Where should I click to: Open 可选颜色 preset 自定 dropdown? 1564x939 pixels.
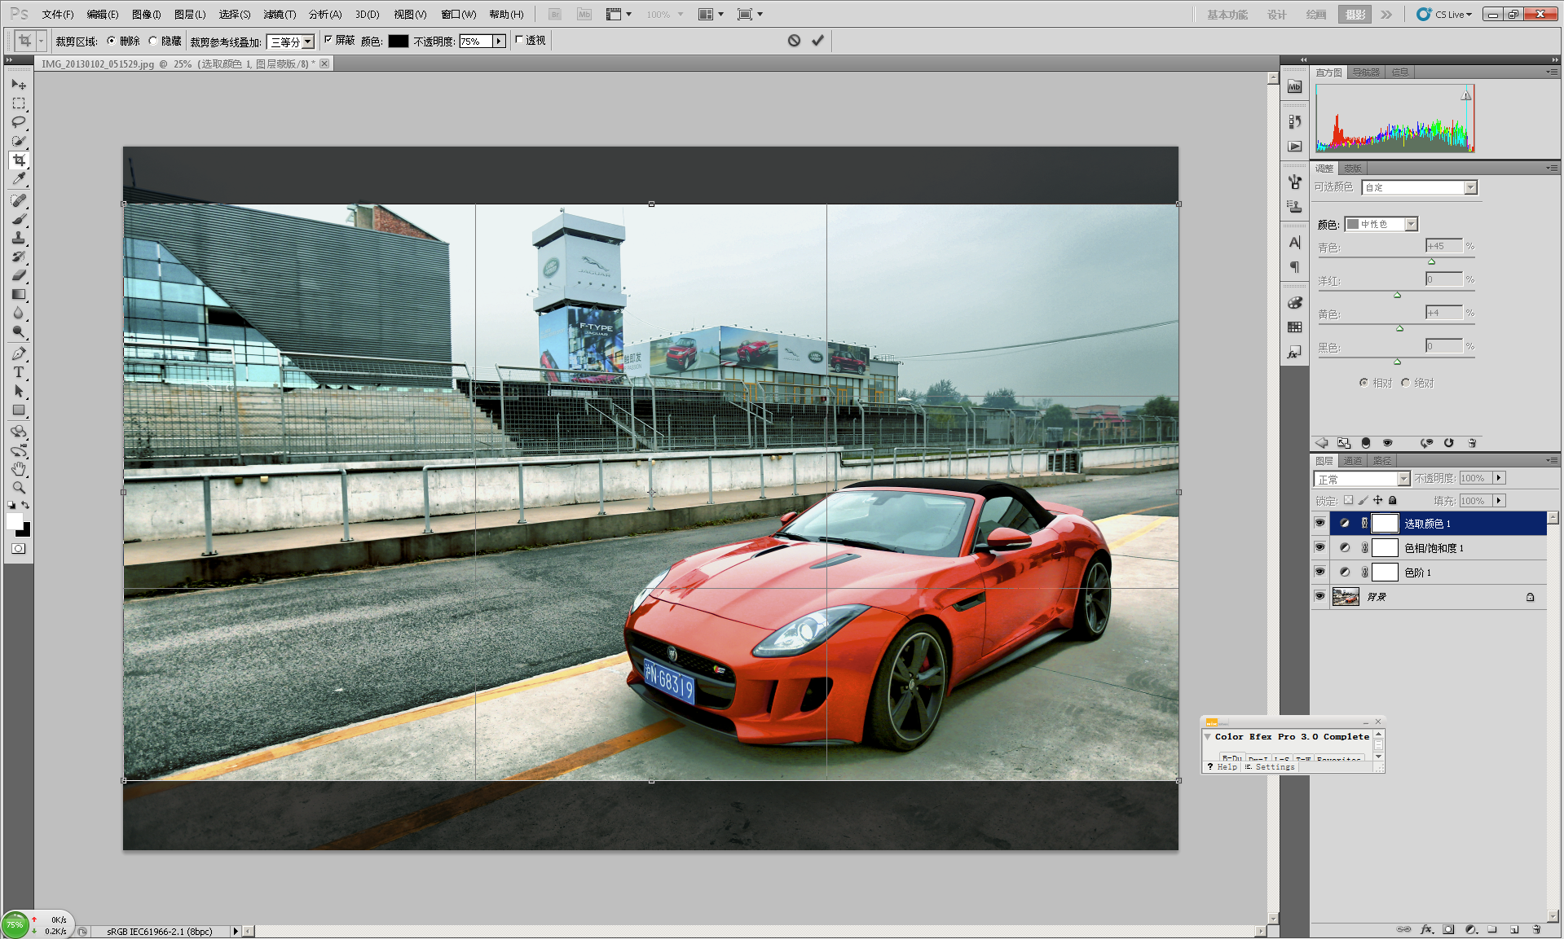point(1419,188)
